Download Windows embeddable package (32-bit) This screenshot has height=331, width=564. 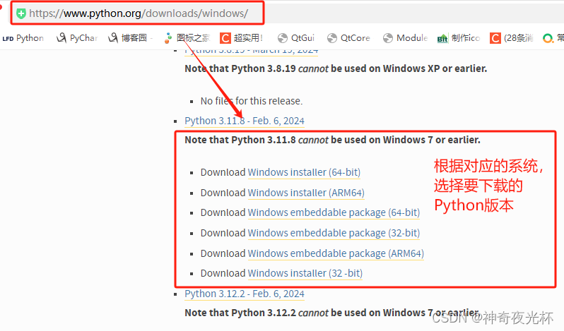333,233
